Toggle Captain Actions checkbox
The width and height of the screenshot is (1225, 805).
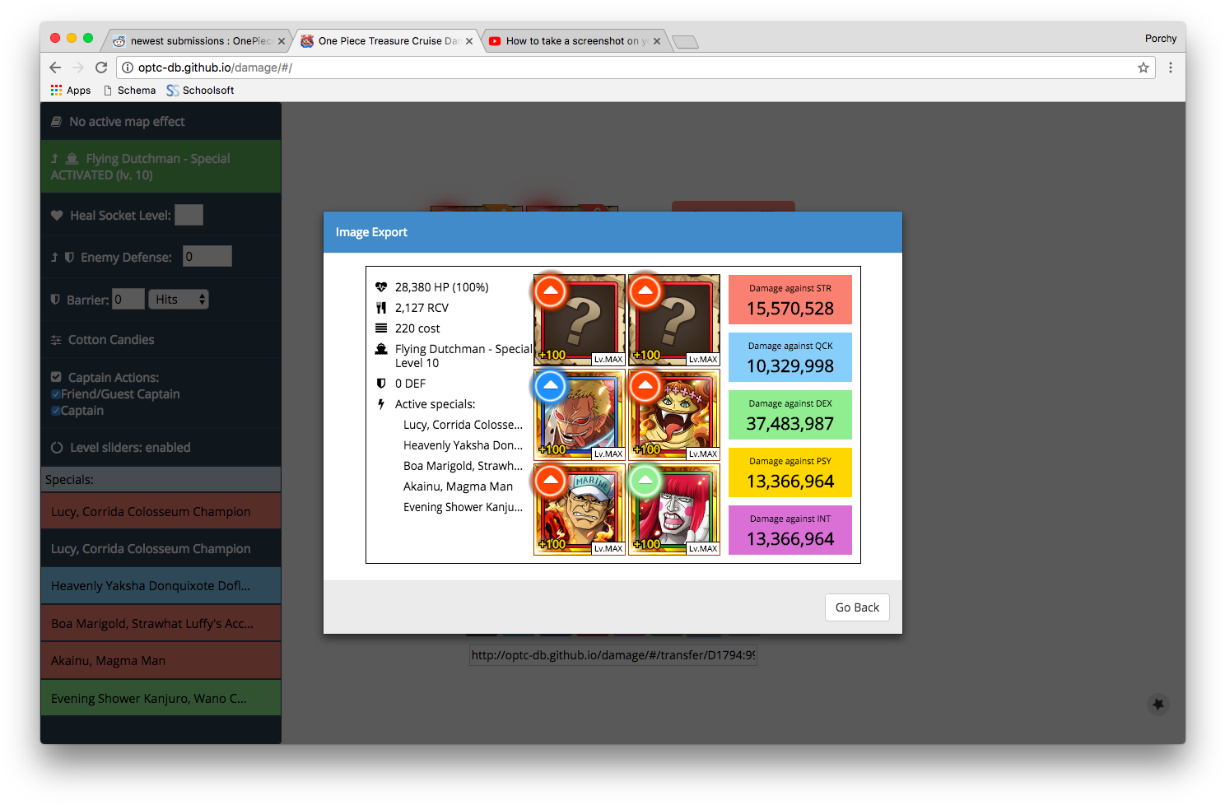coord(56,377)
